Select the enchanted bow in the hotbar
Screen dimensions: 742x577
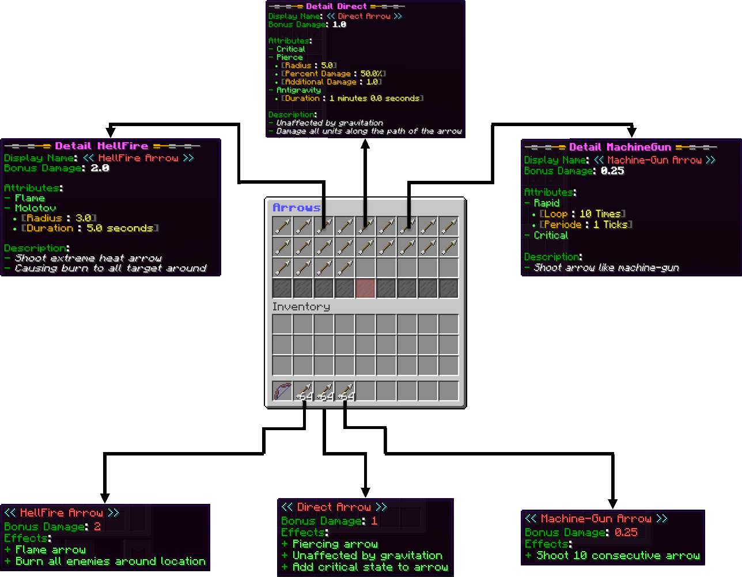tap(282, 391)
